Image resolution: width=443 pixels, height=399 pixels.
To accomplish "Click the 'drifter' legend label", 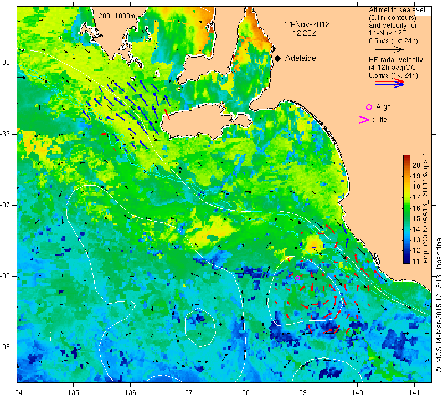I will pos(380,120).
